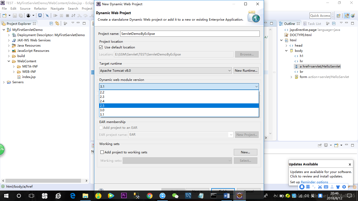Open Microsoft Edge from the taskbar
The image size is (358, 201).
pos(73,196)
